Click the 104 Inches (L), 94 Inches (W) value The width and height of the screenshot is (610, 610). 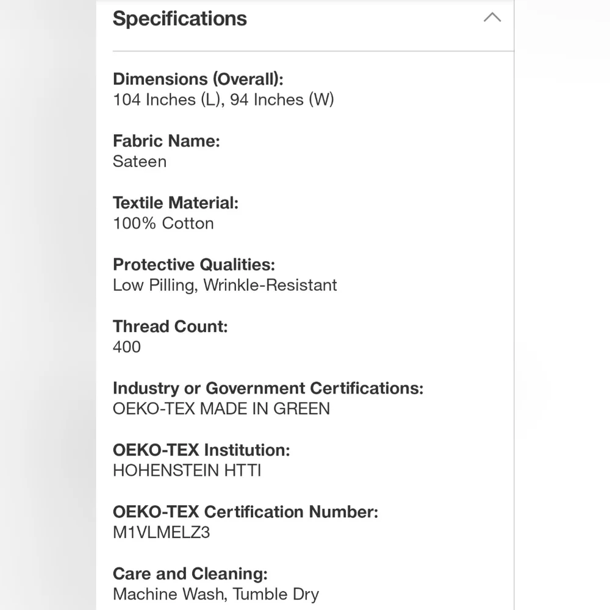click(223, 100)
